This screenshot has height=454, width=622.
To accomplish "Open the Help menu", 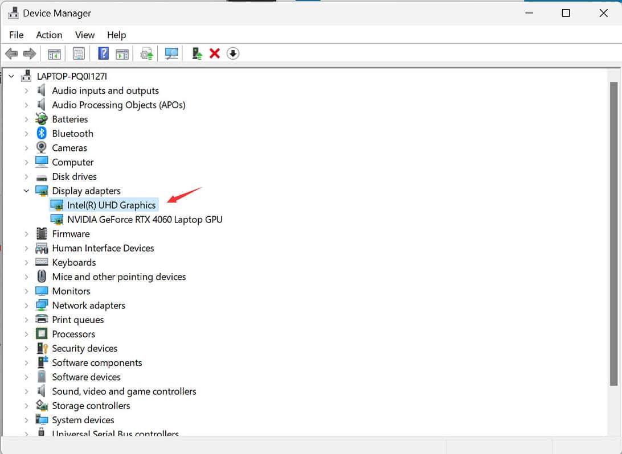I will [x=117, y=35].
